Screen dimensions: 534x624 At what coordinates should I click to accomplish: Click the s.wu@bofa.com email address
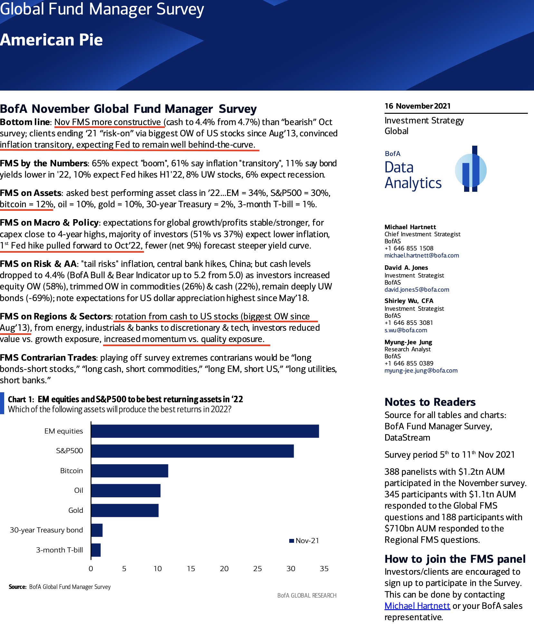click(406, 330)
